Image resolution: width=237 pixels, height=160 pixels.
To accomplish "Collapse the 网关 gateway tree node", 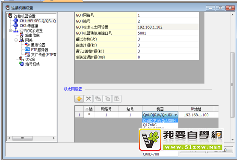I will tap(16, 40).
